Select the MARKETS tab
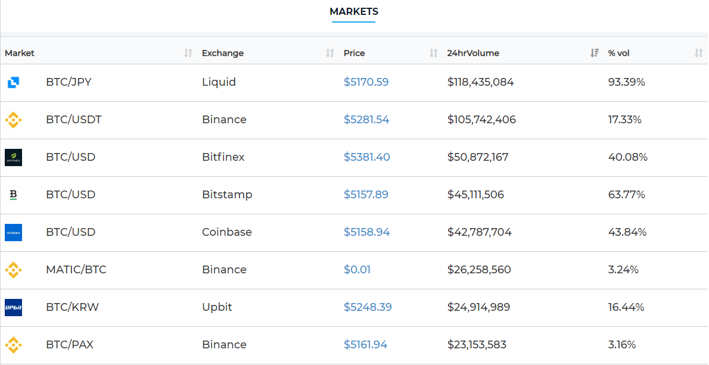This screenshot has width=709, height=365. point(353,12)
